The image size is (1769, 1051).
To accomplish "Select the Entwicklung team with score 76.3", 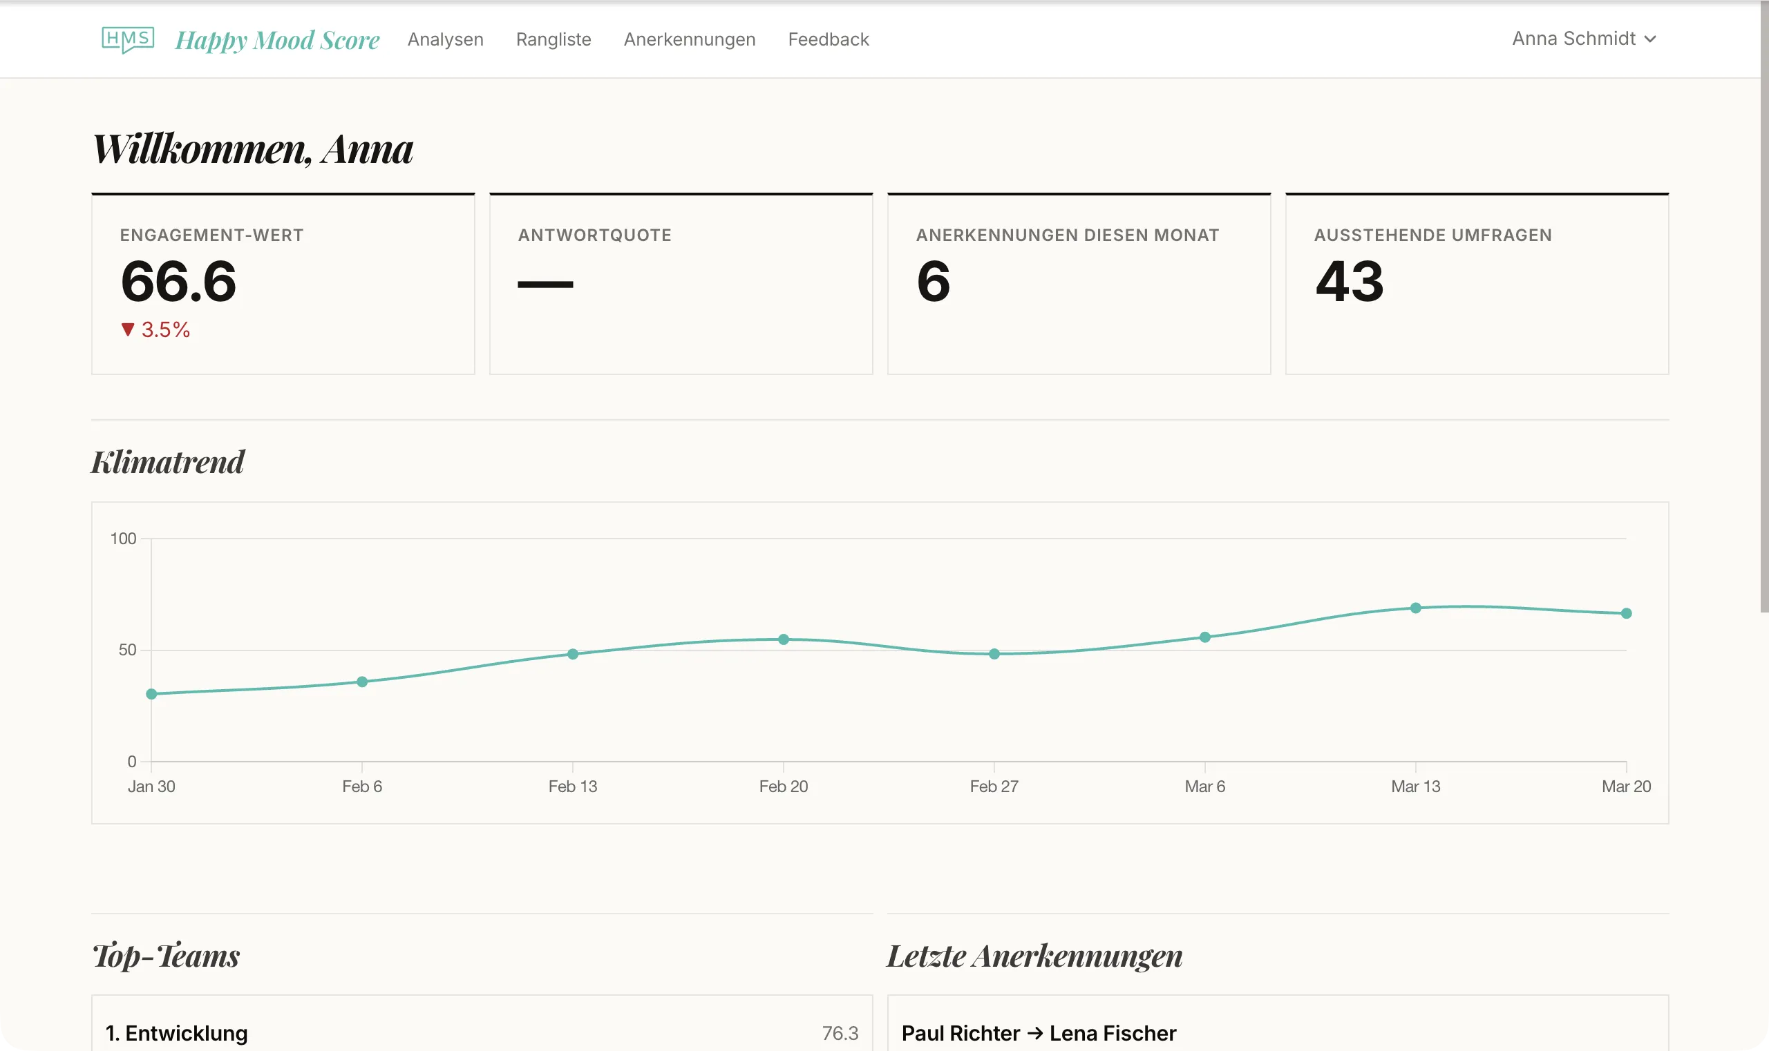I will (480, 1032).
